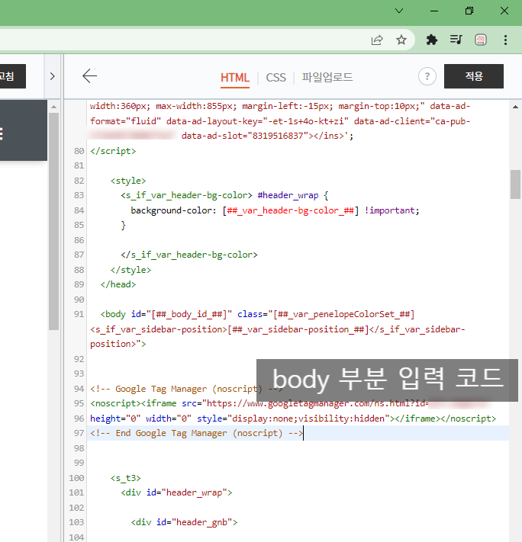The width and height of the screenshot is (522, 542).
Task: Click !important keyword on line 84
Action: (x=391, y=210)
